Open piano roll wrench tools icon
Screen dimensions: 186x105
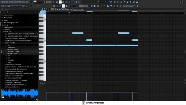click(42, 9)
